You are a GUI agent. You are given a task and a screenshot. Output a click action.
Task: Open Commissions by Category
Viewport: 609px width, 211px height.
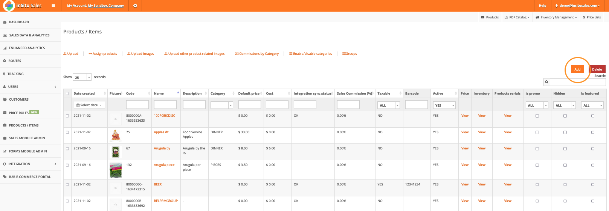point(257,54)
